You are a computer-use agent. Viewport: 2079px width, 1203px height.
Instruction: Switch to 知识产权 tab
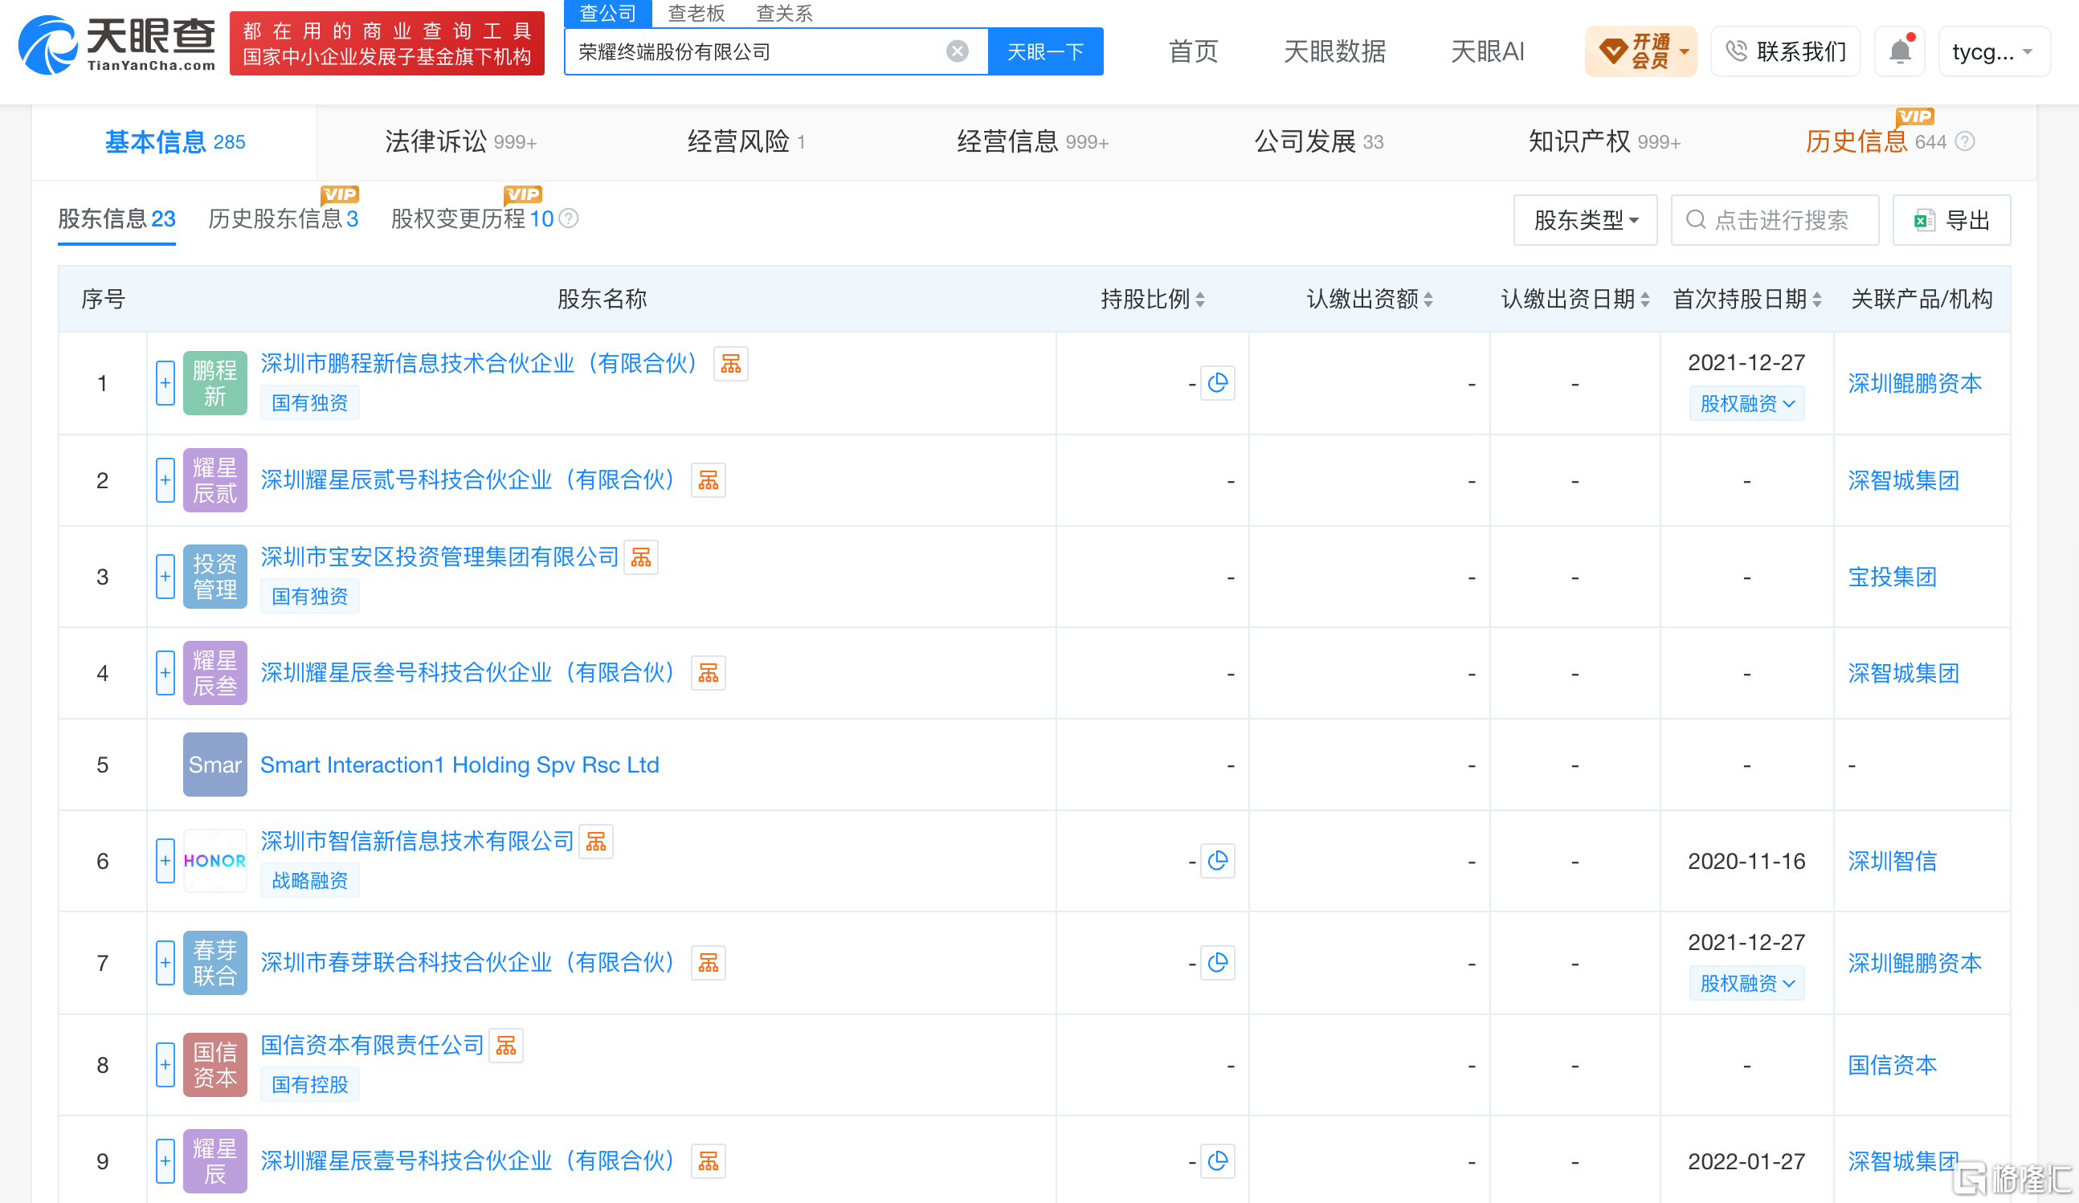tap(1603, 142)
